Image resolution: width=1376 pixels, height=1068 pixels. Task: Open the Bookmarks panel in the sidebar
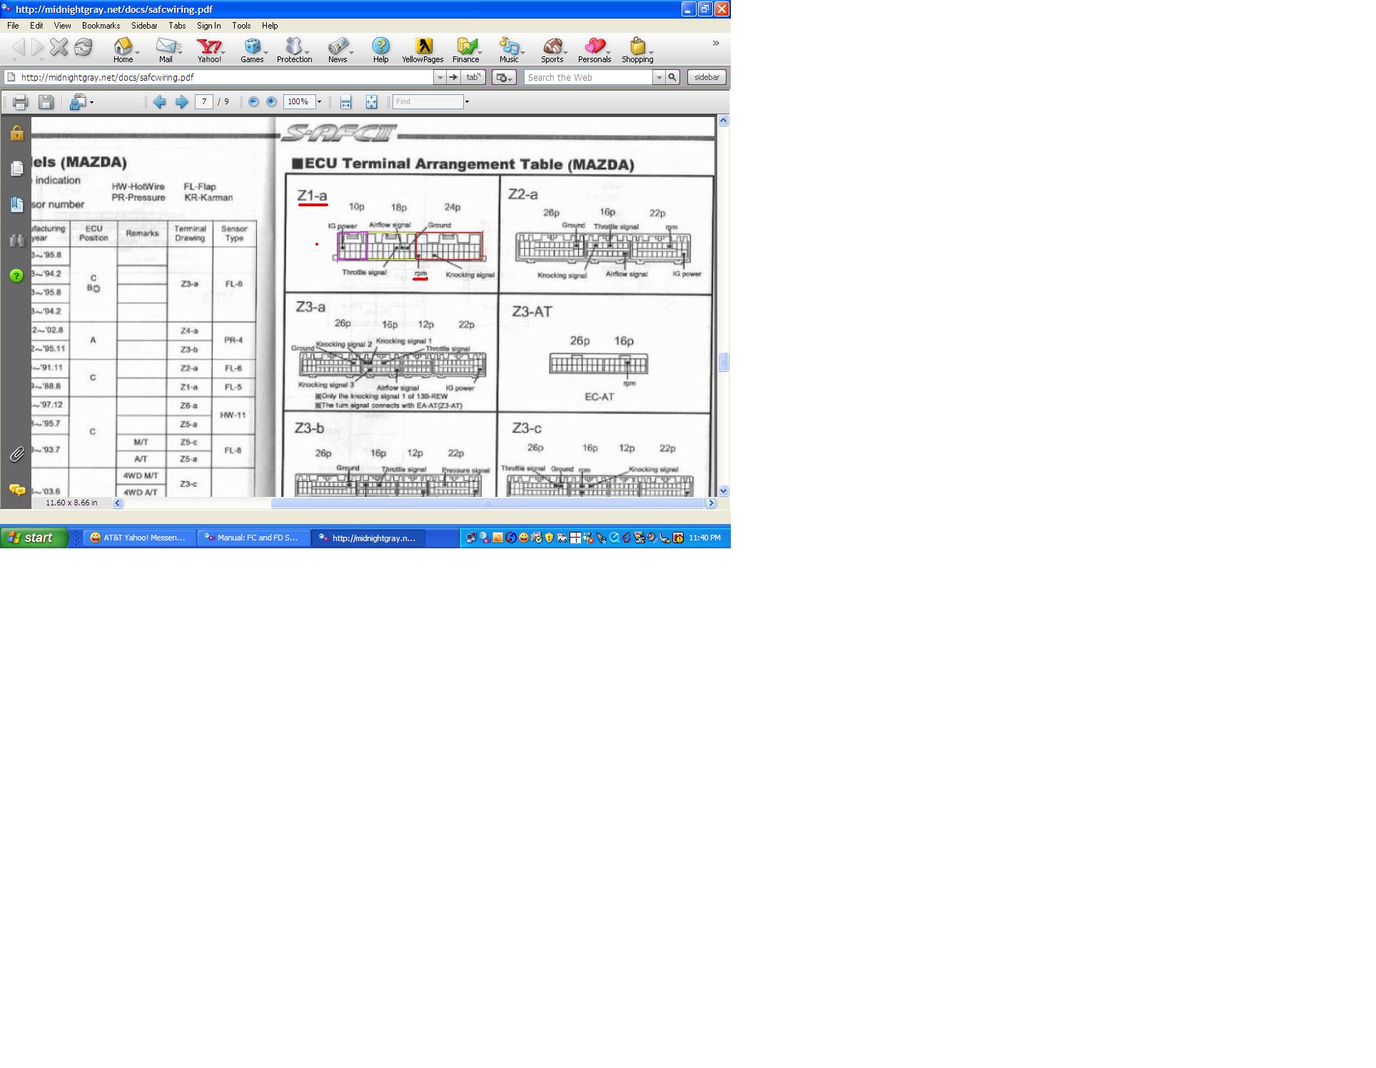pyautogui.click(x=17, y=204)
